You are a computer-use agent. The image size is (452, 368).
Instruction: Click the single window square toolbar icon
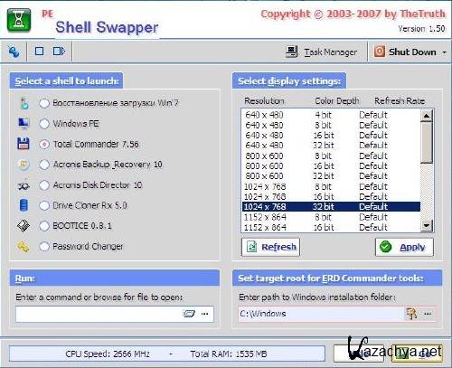pyautogui.click(x=39, y=52)
